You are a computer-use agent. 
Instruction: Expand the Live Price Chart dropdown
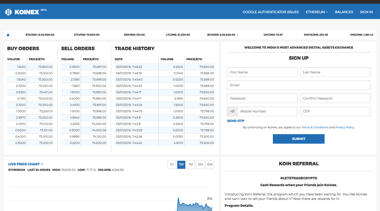[x=26, y=164]
